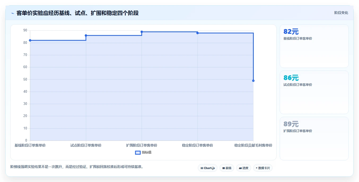Click x-axis label 扩围阶段订单客单价
This screenshot has height=182, width=359.
(x=142, y=145)
